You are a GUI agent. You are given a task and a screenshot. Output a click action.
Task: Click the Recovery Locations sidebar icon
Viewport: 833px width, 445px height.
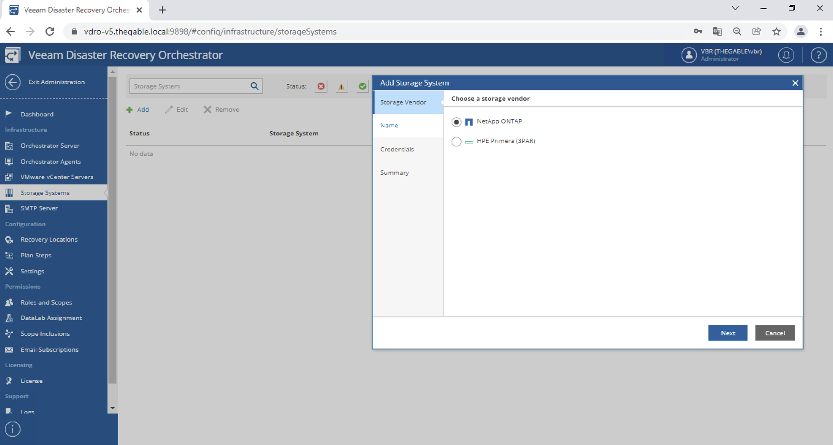coord(9,240)
